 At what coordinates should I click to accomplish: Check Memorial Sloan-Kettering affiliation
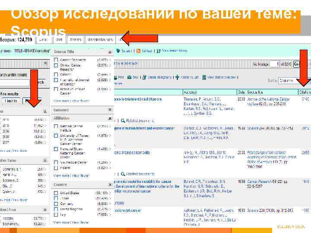tap(56, 149)
